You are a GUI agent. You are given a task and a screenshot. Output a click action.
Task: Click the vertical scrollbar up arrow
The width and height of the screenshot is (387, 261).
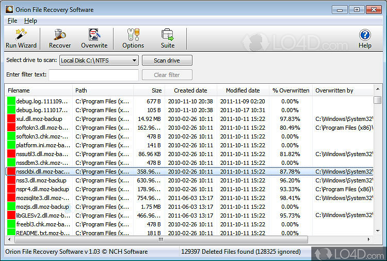(x=378, y=89)
